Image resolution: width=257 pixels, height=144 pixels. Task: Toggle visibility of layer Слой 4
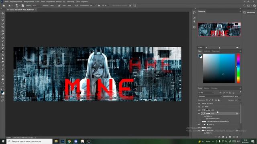click(x=199, y=124)
